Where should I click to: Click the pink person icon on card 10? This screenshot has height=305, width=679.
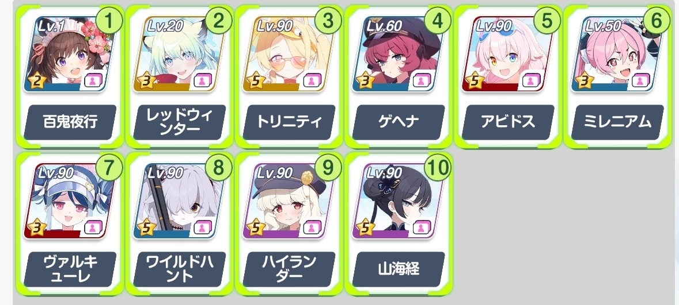click(x=422, y=227)
